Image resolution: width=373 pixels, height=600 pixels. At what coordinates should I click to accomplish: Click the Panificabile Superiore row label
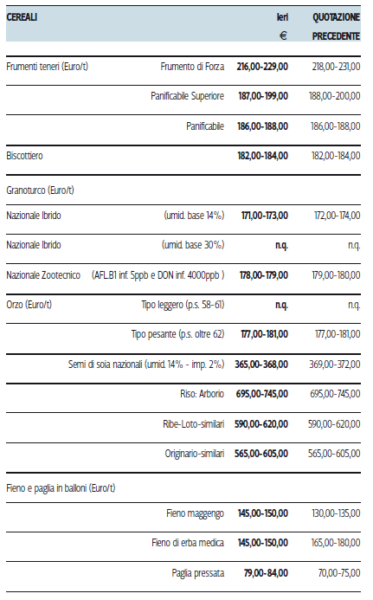pyautogui.click(x=187, y=96)
